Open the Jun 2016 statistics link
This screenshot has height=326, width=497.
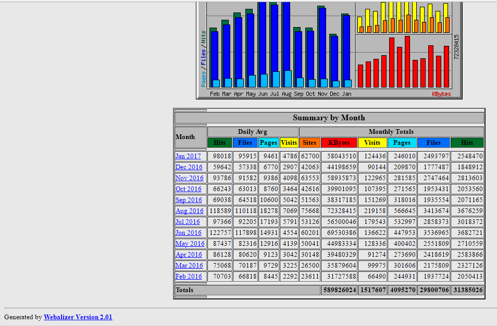188,233
